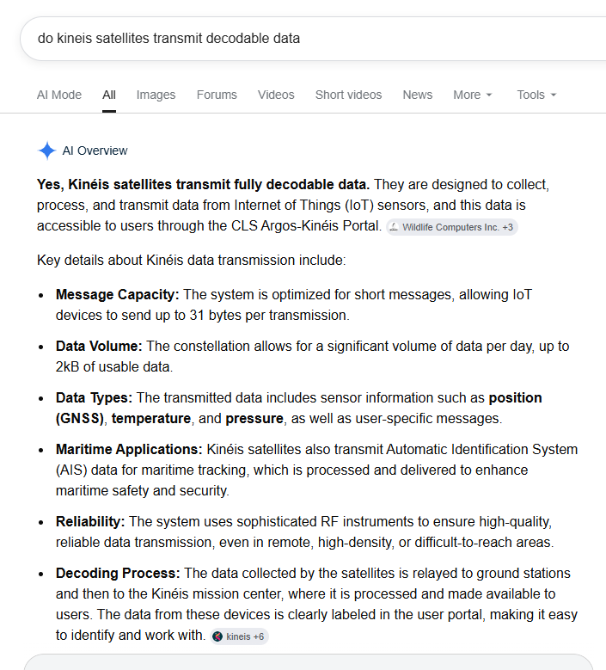
Task: Switch to Videos results
Action: coord(276,95)
